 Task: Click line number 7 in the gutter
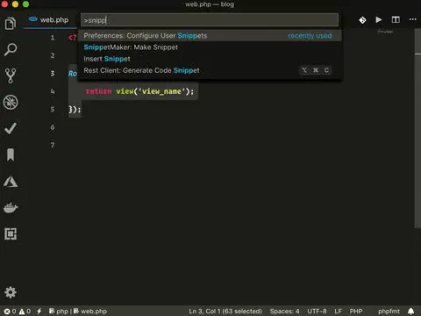point(53,145)
